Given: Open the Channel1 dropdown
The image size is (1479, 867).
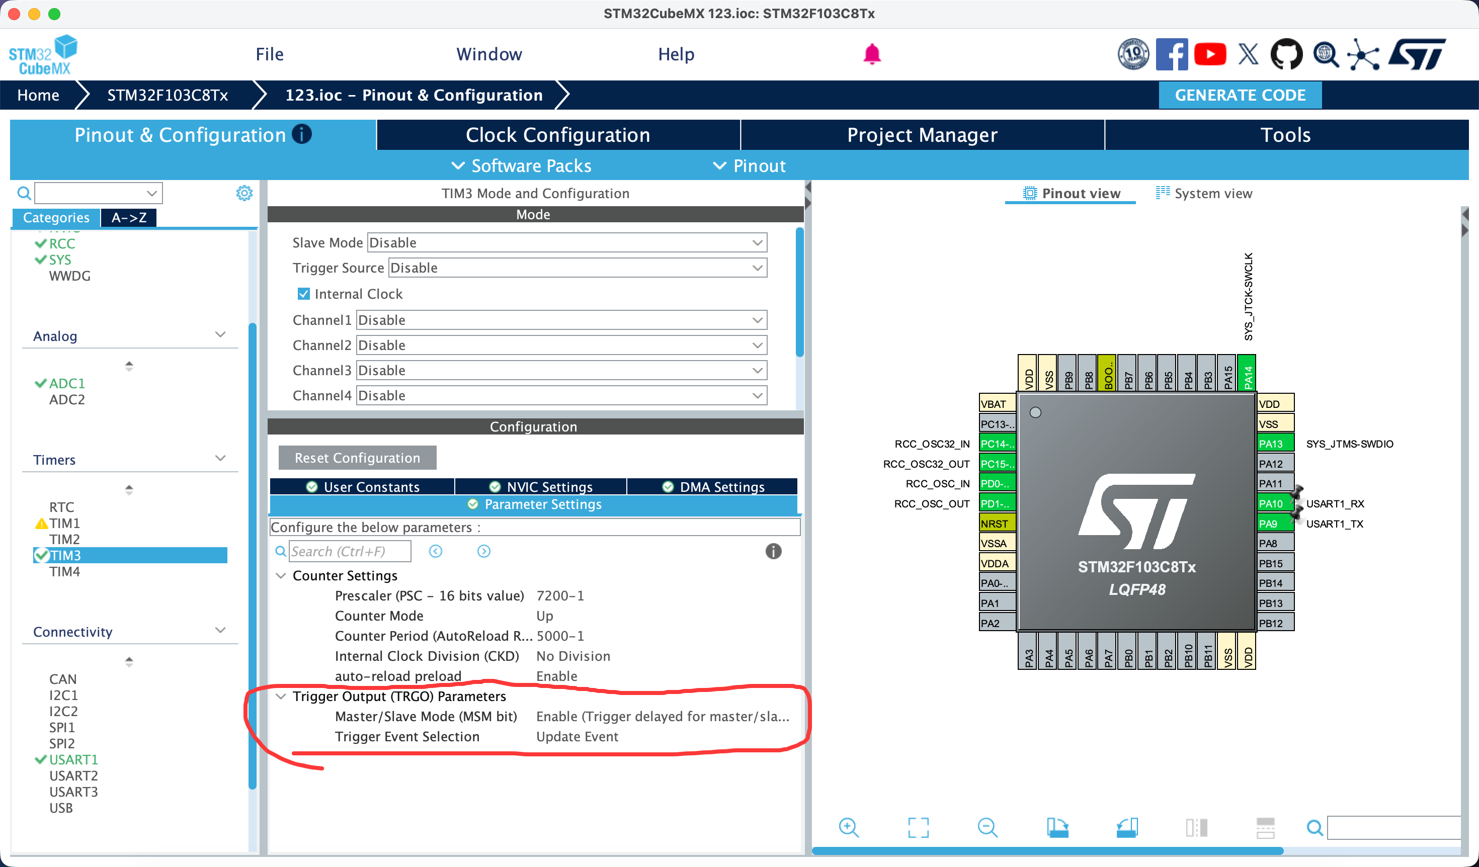Looking at the screenshot, I should tap(561, 320).
